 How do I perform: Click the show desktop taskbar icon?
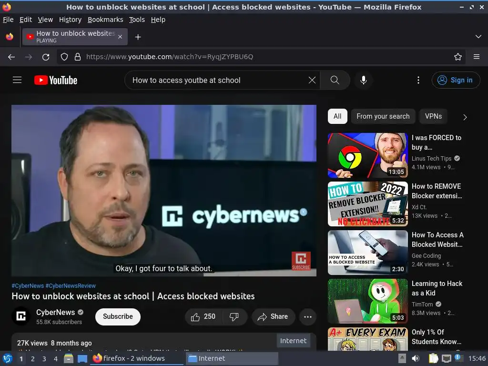click(82, 359)
